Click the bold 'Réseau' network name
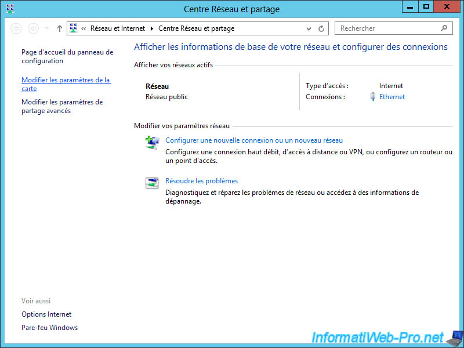The image size is (464, 348). click(157, 86)
